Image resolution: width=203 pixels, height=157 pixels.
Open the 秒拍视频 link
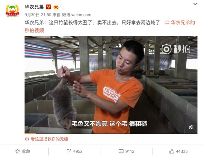coord(34,30)
